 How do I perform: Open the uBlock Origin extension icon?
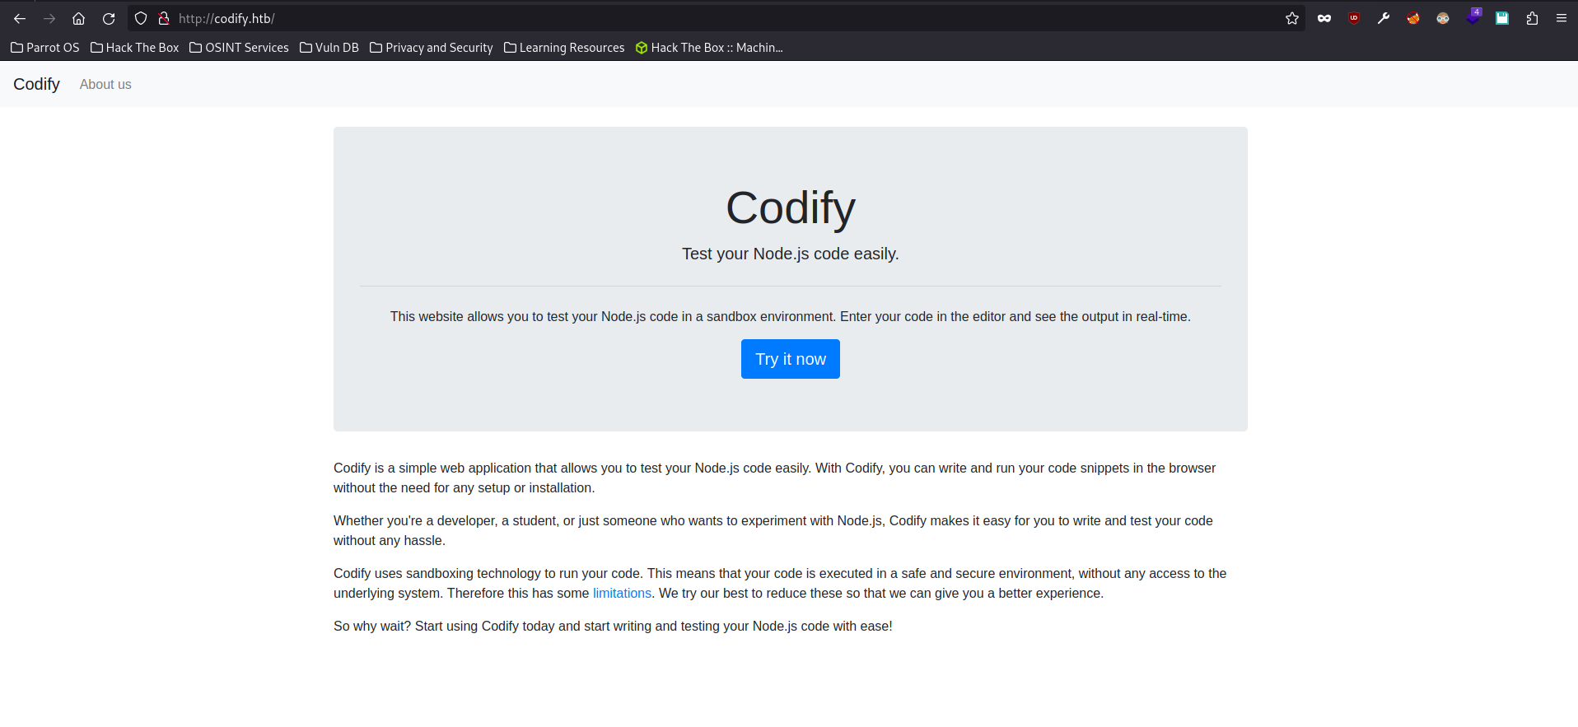1354,18
